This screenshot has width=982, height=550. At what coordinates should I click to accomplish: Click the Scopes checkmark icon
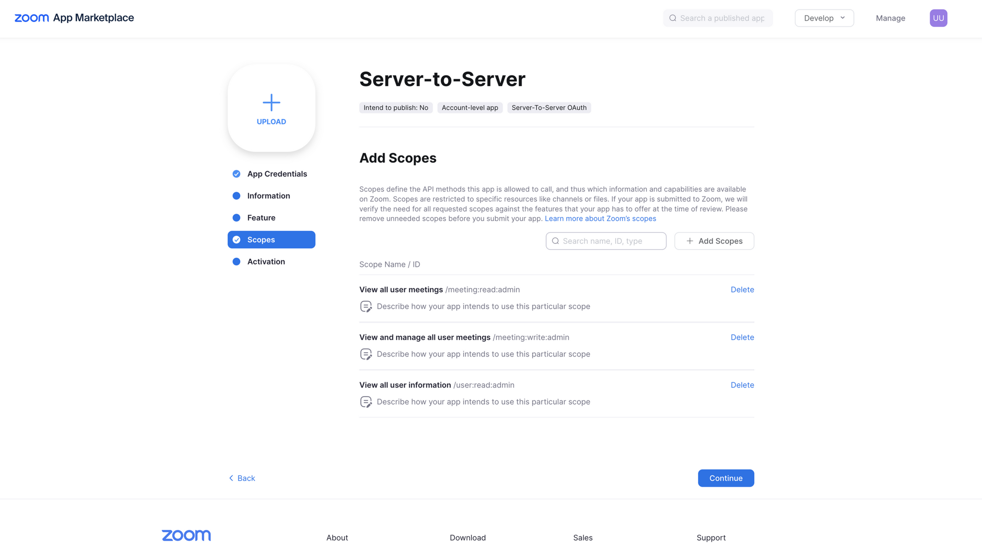[x=236, y=240]
